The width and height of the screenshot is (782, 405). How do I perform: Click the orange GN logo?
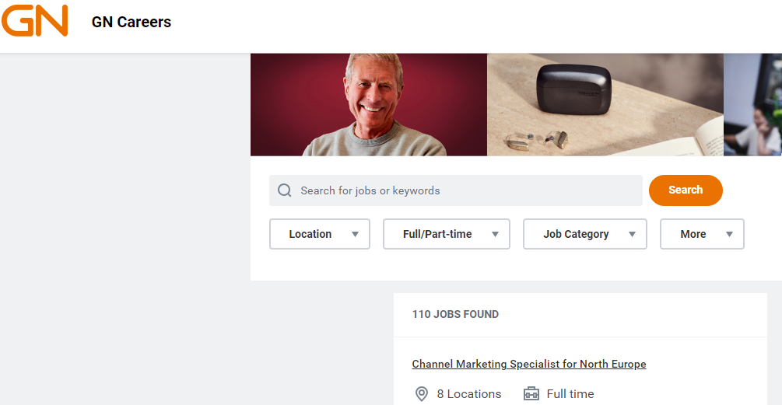pos(34,21)
